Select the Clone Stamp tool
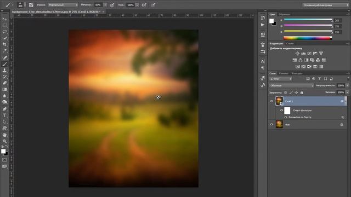The height and width of the screenshot is (197, 351). pyautogui.click(x=4, y=71)
